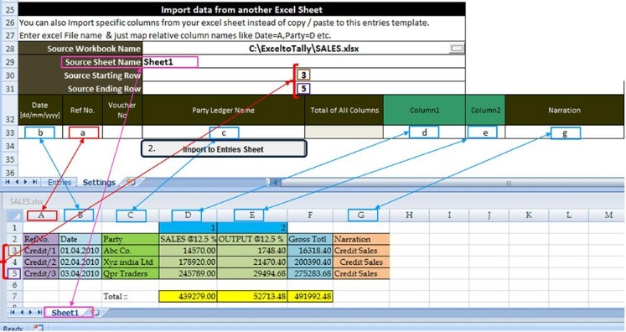Click the date cell 01.04.2010

pyautogui.click(x=80, y=251)
